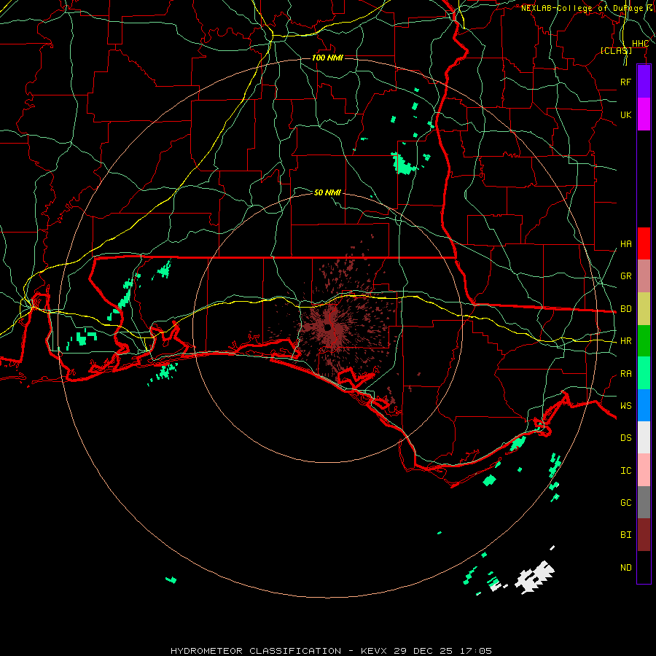The image size is (656, 656).
Task: Click the DS white legend swatch
Action: pyautogui.click(x=644, y=437)
